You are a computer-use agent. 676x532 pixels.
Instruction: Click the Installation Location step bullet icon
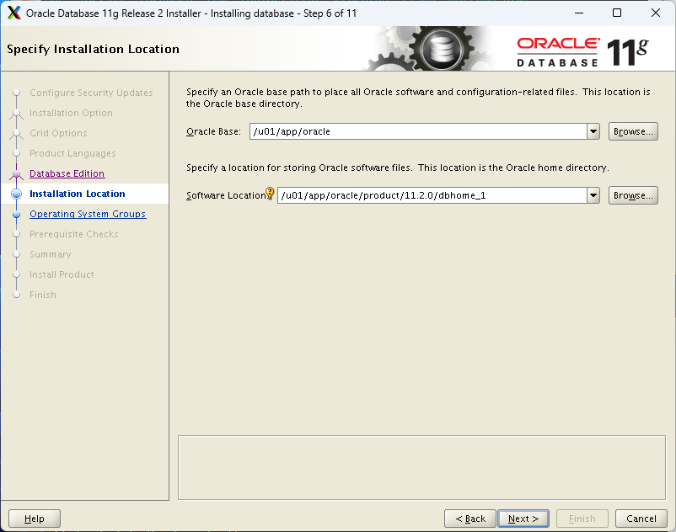point(16,194)
